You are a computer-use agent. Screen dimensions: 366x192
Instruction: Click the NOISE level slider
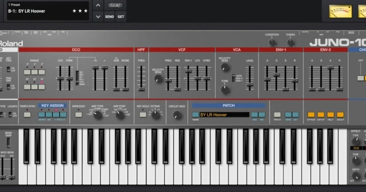[125, 78]
